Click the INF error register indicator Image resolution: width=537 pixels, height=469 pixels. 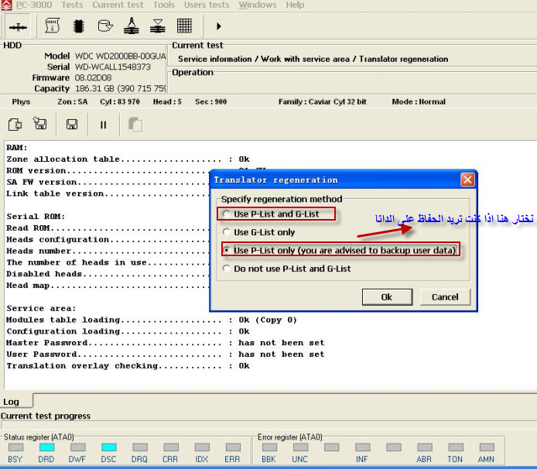(362, 447)
